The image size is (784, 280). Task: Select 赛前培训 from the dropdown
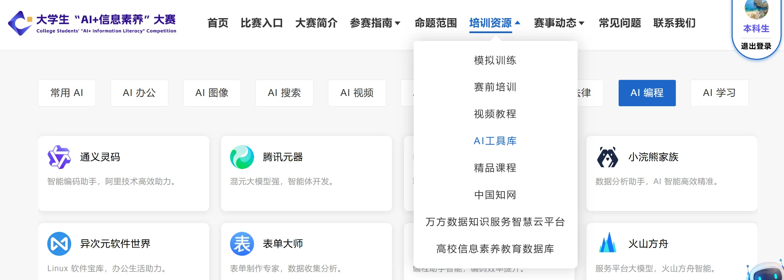pyautogui.click(x=495, y=87)
